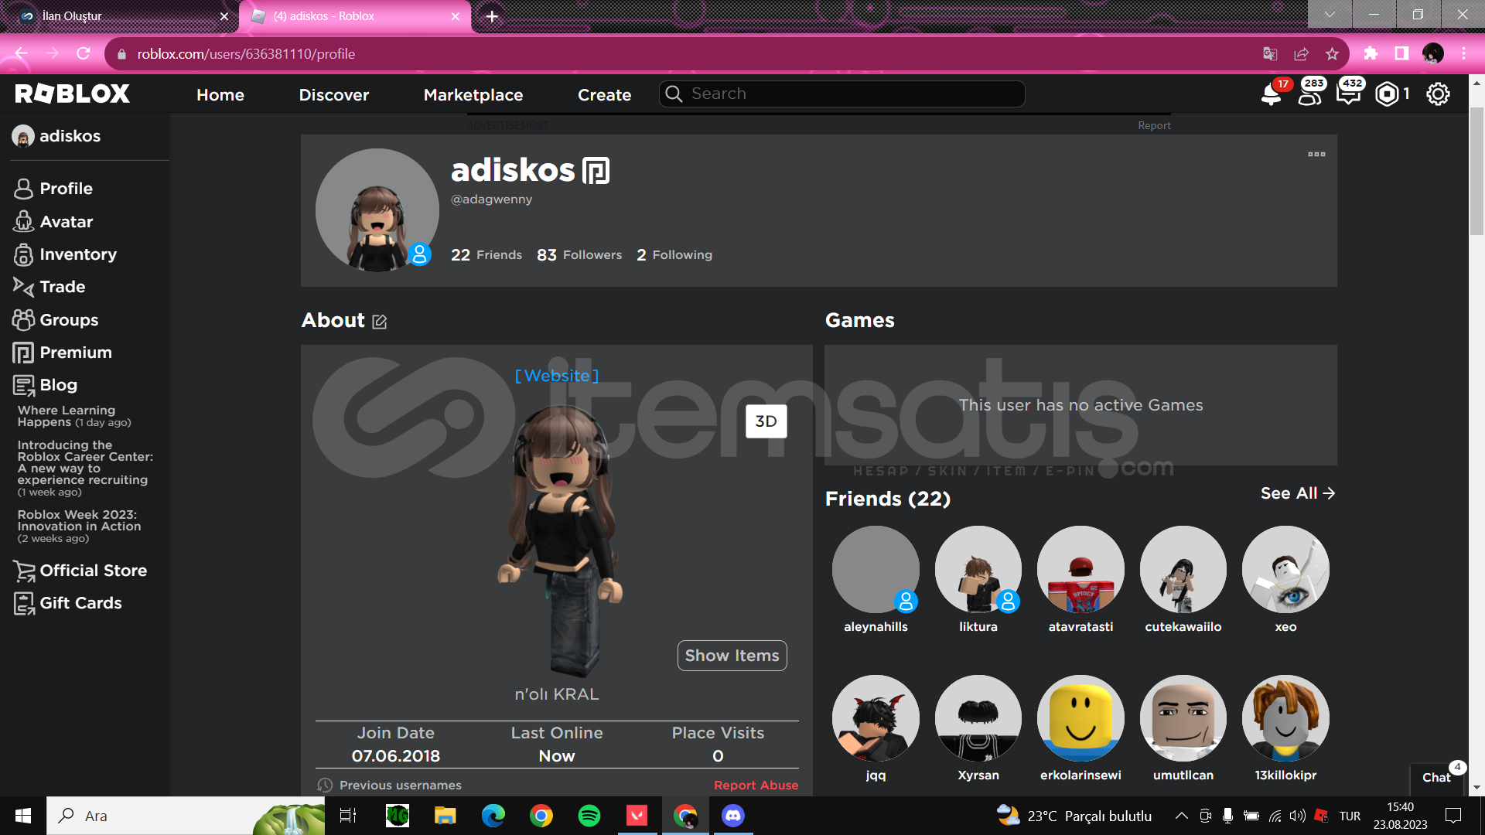Click the Robux balance icon
Viewport: 1485px width, 835px height.
tap(1388, 94)
